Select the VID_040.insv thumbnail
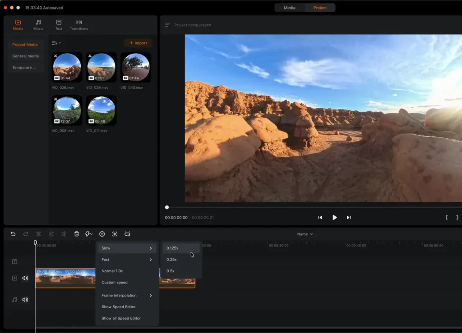The image size is (462, 333). coord(136,67)
